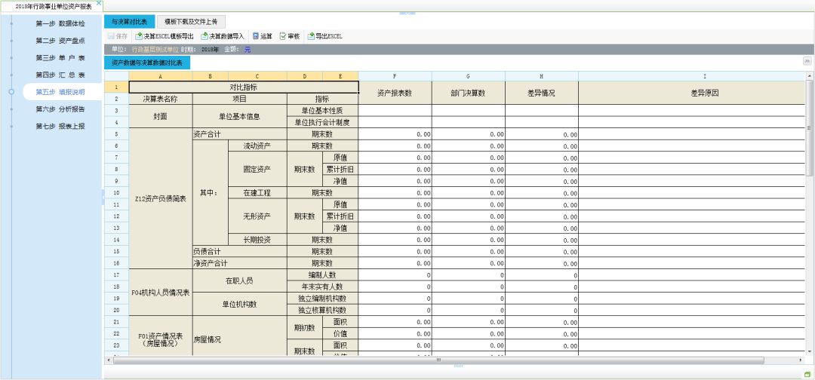Click the 在职人员 cell
The height and width of the screenshot is (380, 815).
(x=240, y=280)
